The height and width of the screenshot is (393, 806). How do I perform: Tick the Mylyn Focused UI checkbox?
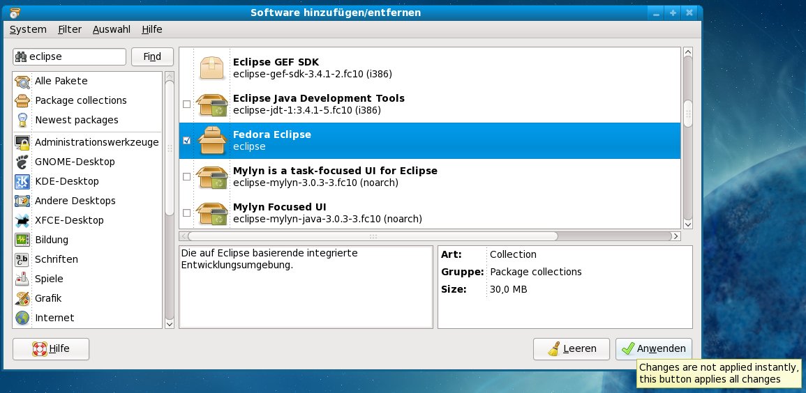pos(186,213)
